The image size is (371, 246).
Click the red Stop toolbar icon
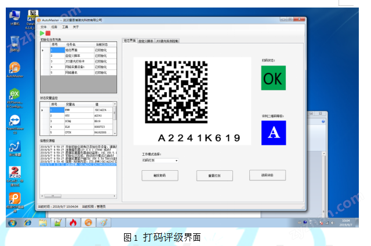click(48, 33)
